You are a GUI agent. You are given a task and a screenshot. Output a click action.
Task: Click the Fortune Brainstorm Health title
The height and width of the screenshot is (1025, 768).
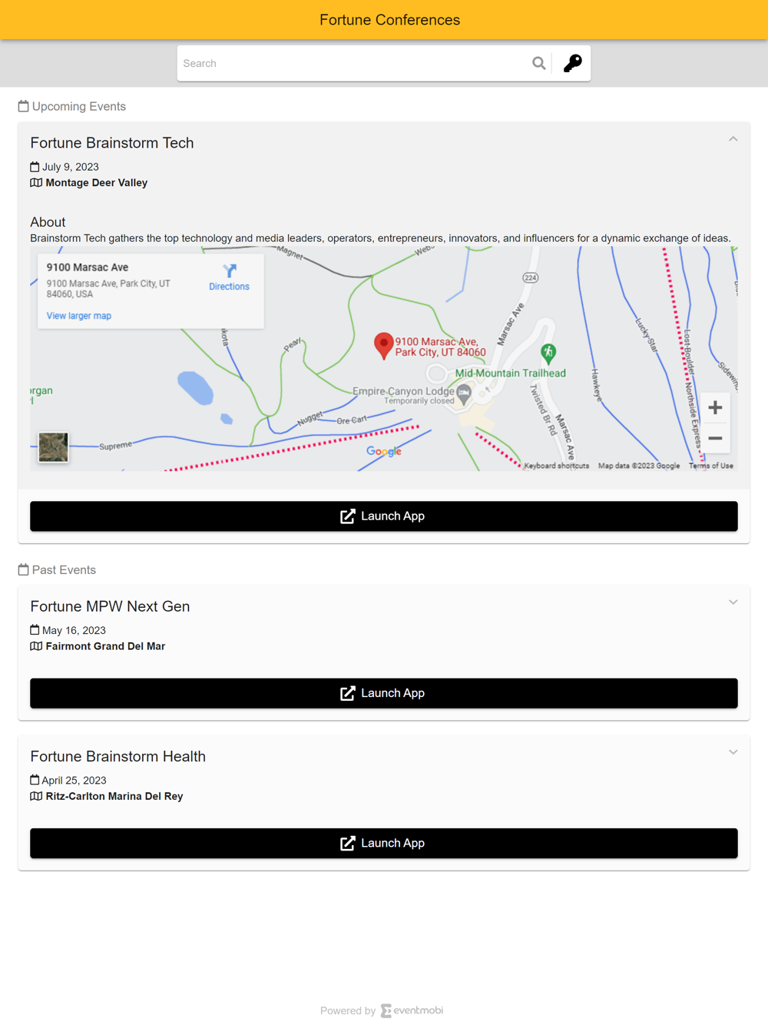click(118, 756)
